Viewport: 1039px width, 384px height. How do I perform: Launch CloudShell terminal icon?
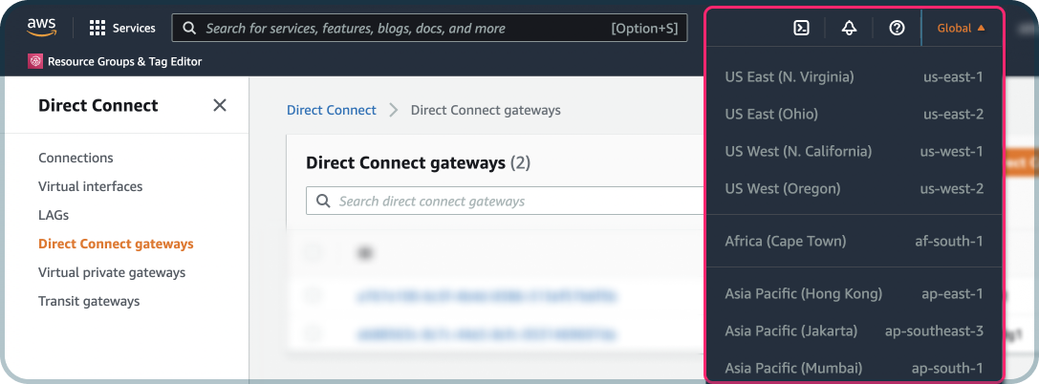tap(802, 28)
